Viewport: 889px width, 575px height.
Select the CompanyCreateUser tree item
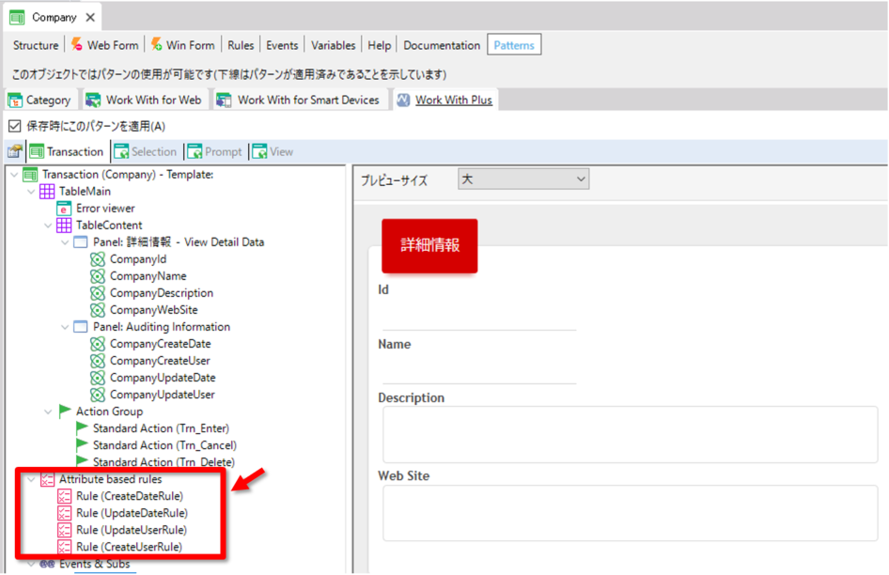(160, 361)
